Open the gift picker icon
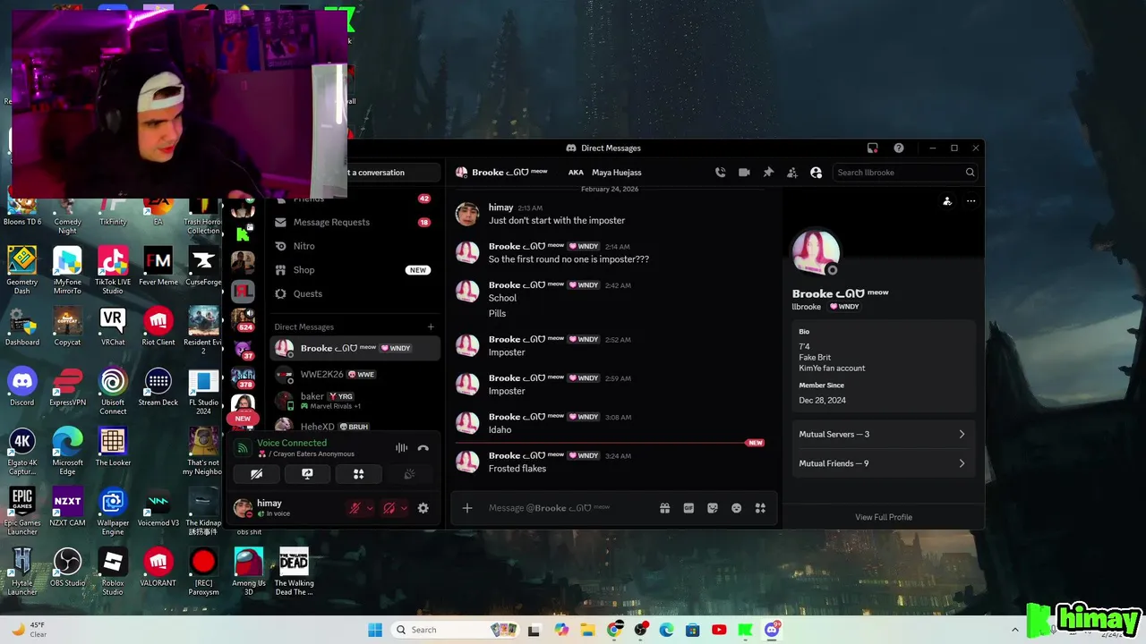 pyautogui.click(x=664, y=508)
